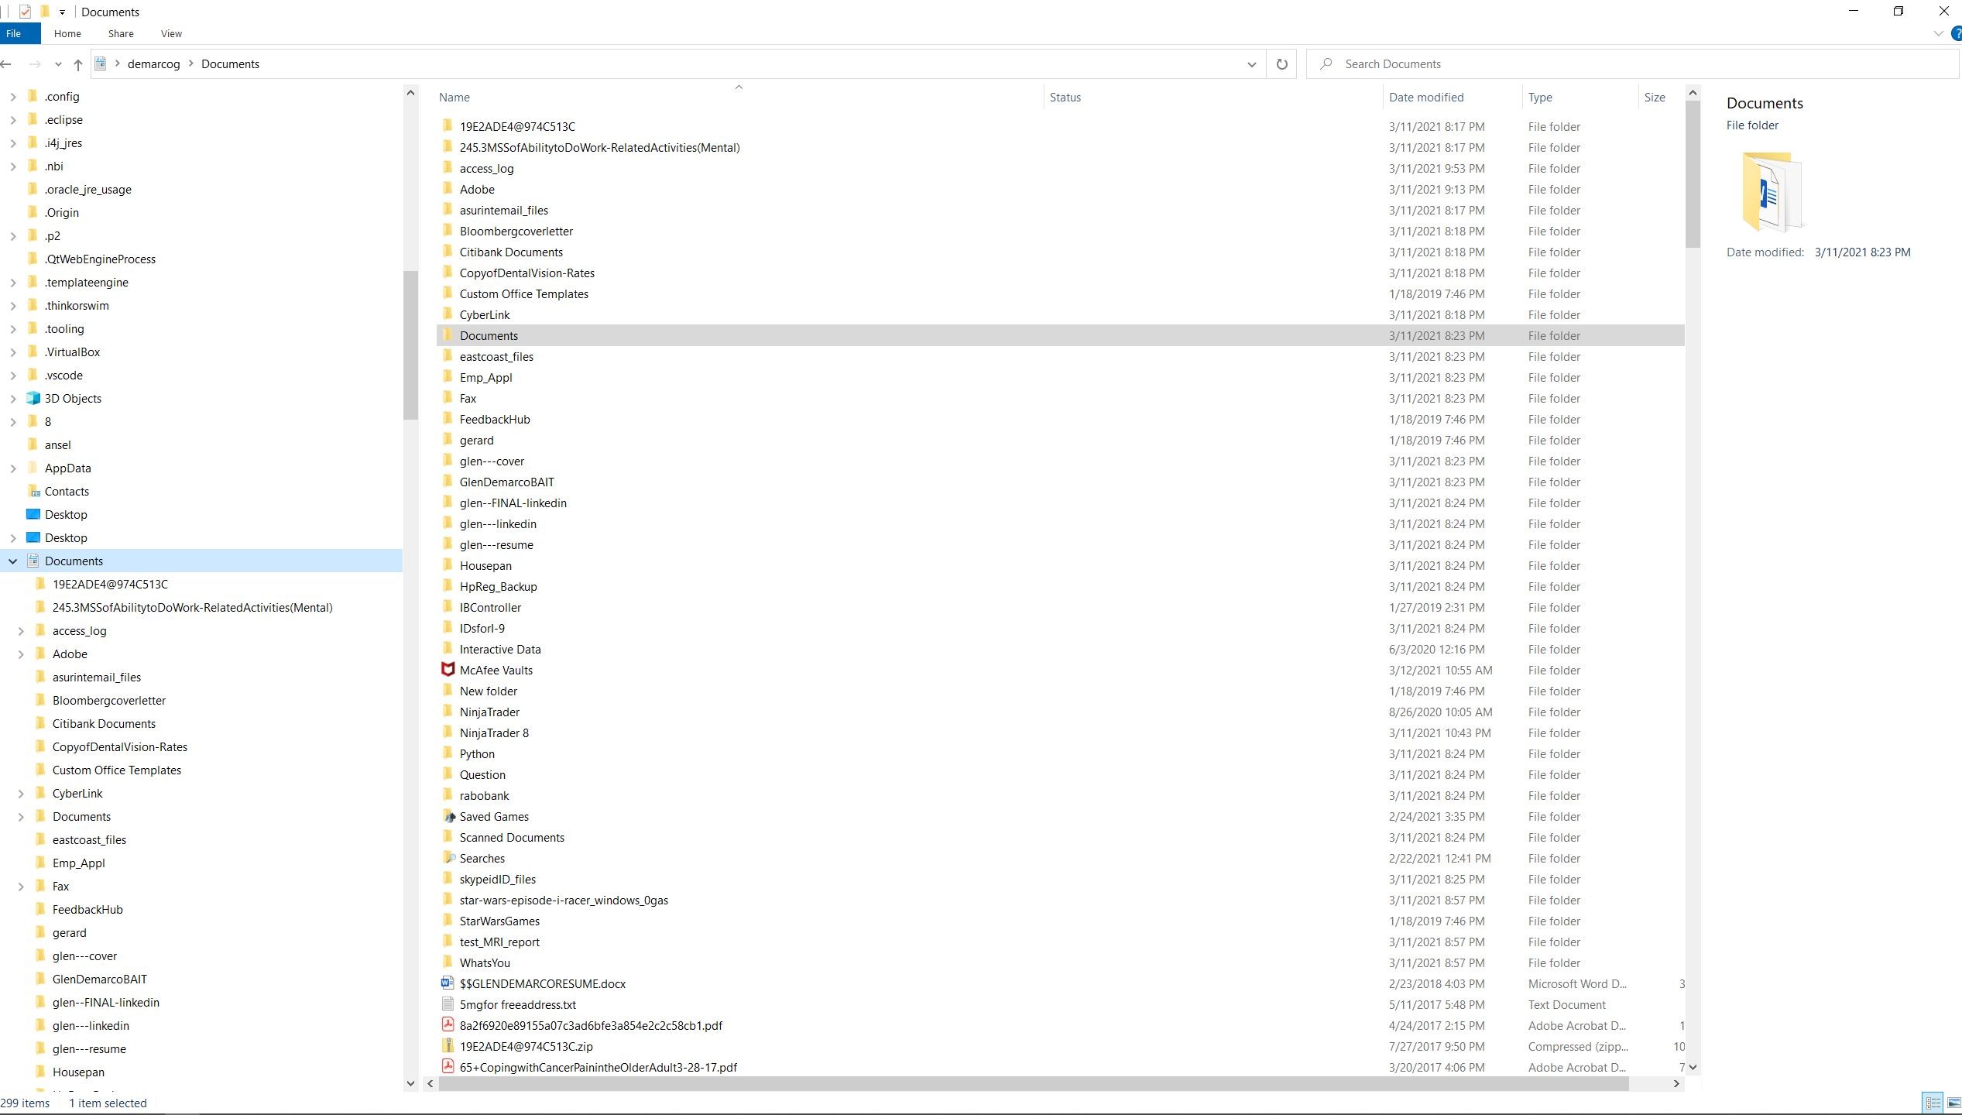The height and width of the screenshot is (1115, 1962).
Task: Click the Search Documents input field
Action: pyautogui.click(x=1626, y=64)
